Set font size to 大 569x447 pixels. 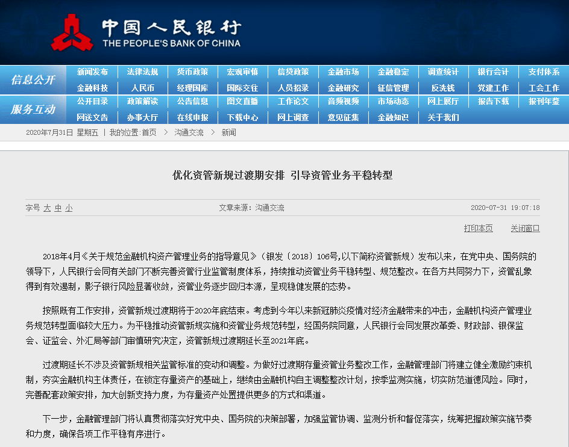[x=47, y=208]
